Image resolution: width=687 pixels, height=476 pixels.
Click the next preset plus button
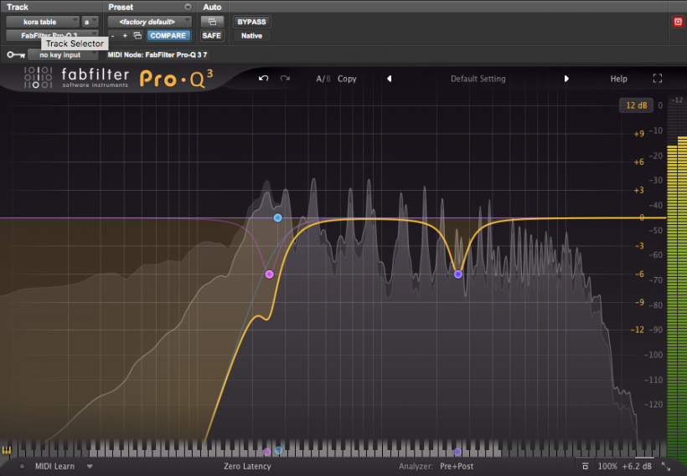125,35
